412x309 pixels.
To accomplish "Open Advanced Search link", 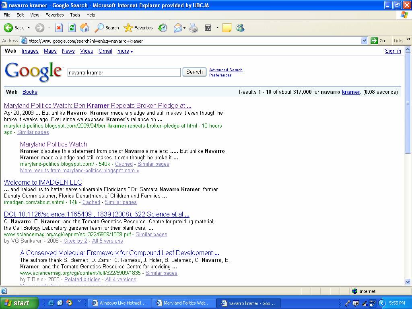I will pyautogui.click(x=226, y=70).
